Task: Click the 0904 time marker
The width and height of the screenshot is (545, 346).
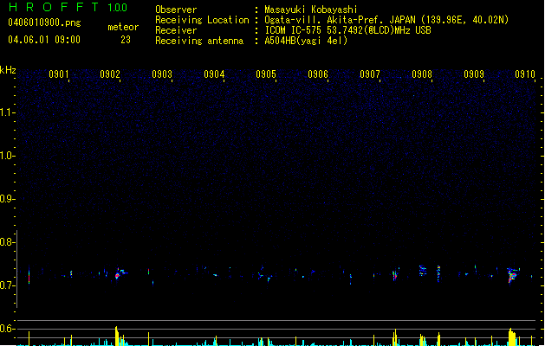Action: pyautogui.click(x=214, y=74)
